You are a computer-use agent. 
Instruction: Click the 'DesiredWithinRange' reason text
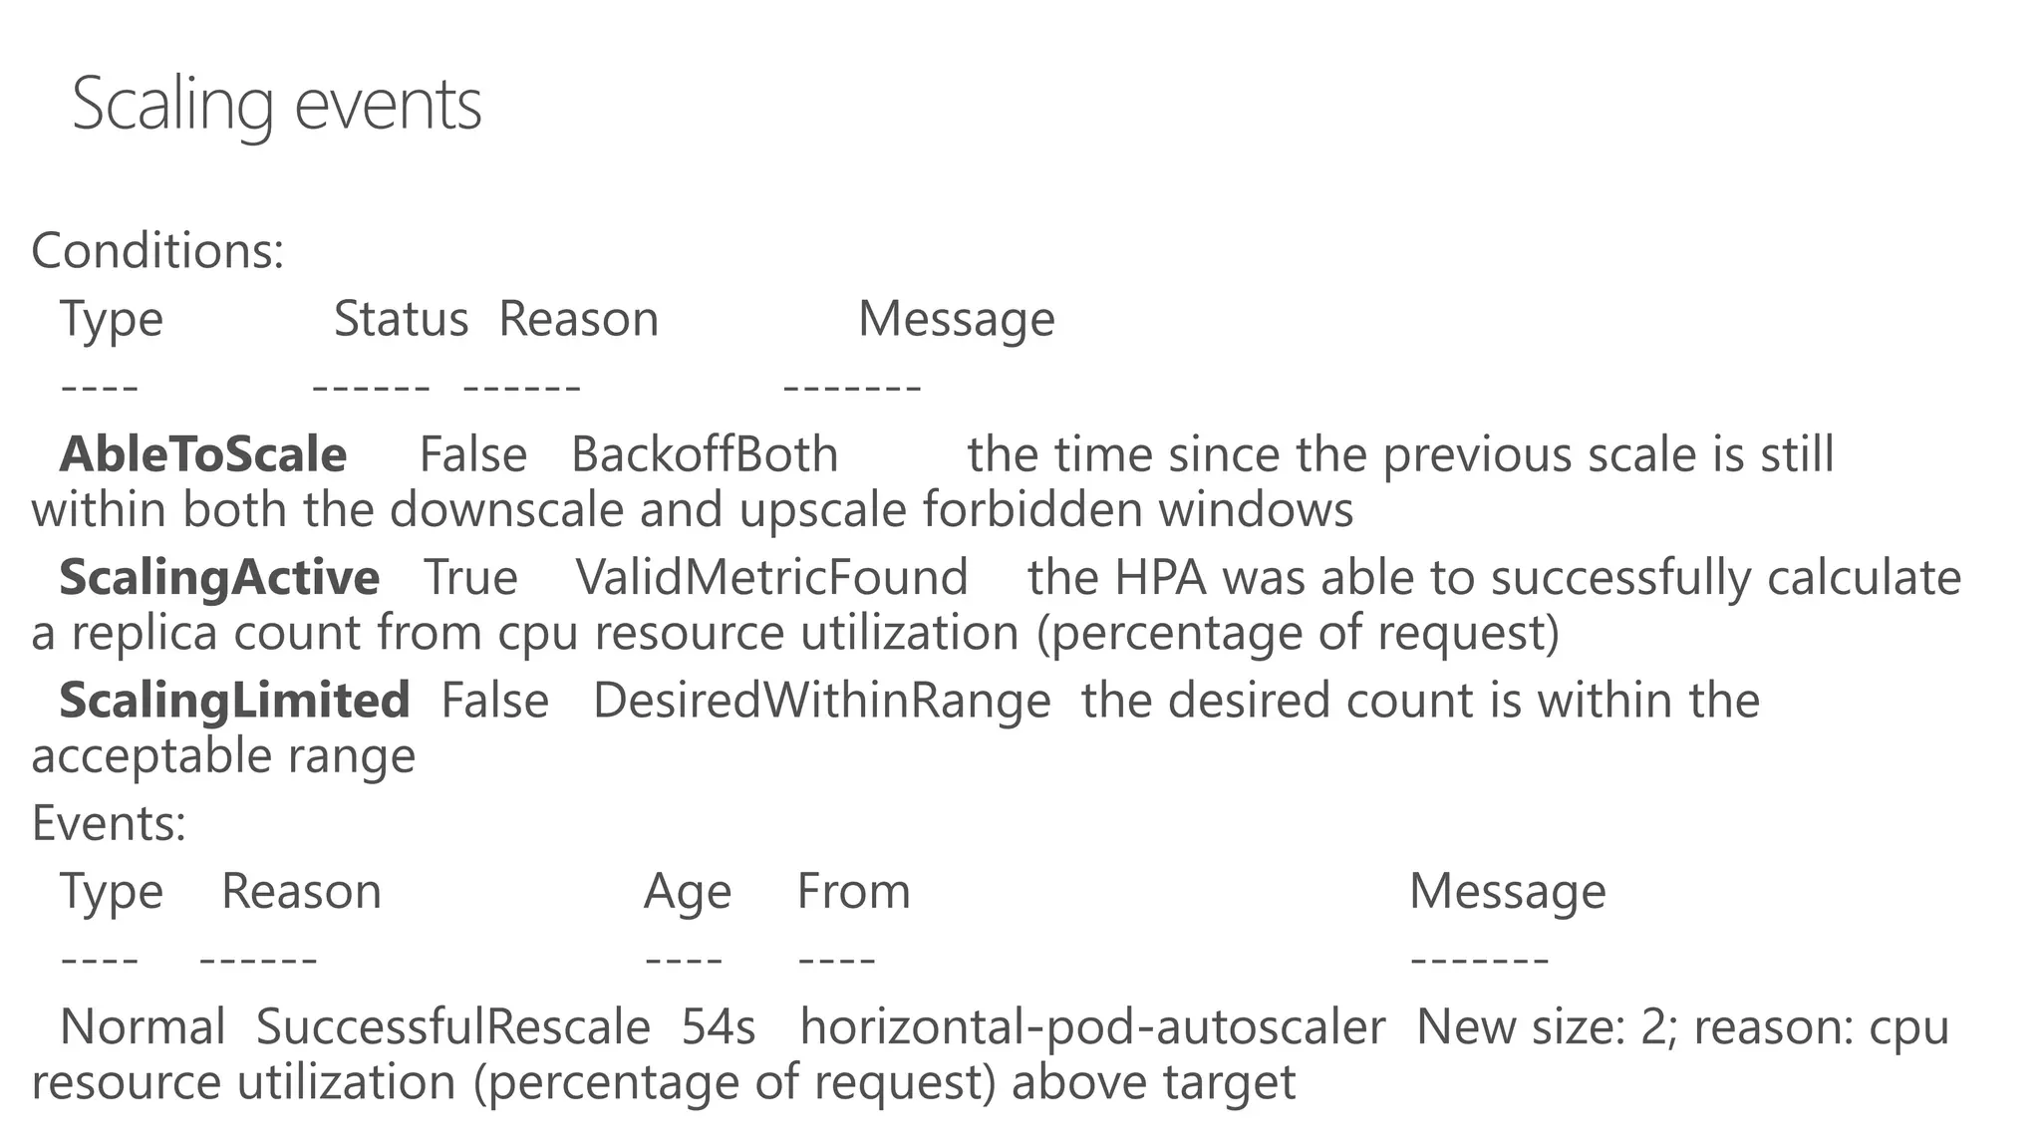coord(821,701)
